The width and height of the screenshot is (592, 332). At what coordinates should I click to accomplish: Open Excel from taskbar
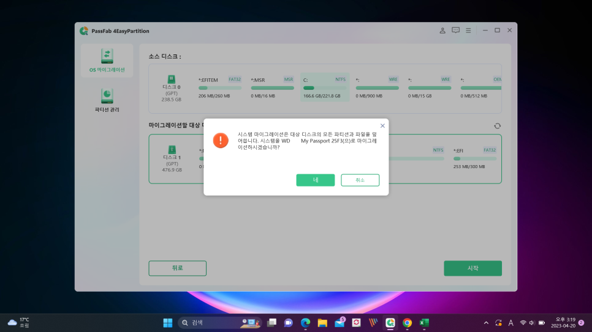point(424,323)
